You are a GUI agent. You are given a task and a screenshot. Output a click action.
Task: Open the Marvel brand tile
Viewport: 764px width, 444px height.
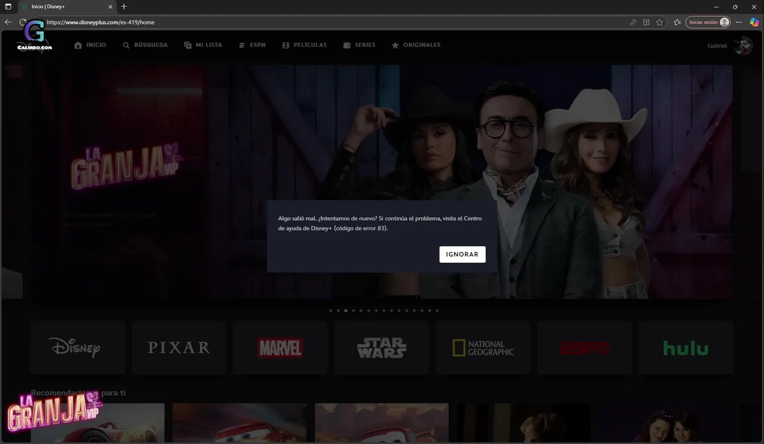coord(280,348)
